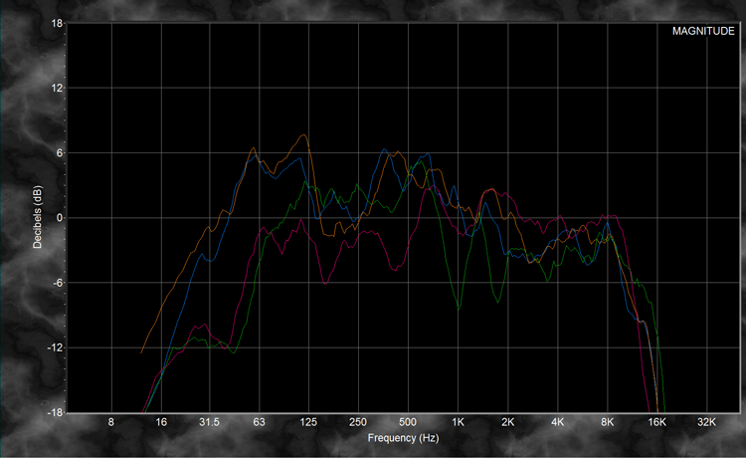Select the 500 Hz frequency label
This screenshot has width=746, height=458.
point(408,422)
